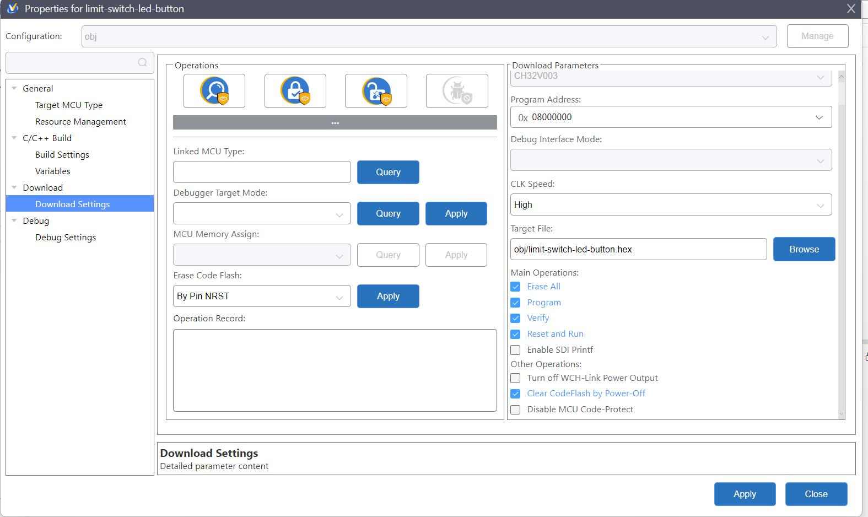Collapse the General tree node

(14, 88)
